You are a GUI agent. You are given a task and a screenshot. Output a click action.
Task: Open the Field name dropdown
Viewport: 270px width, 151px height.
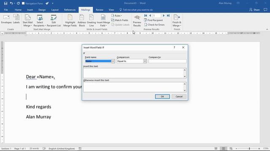point(113,61)
